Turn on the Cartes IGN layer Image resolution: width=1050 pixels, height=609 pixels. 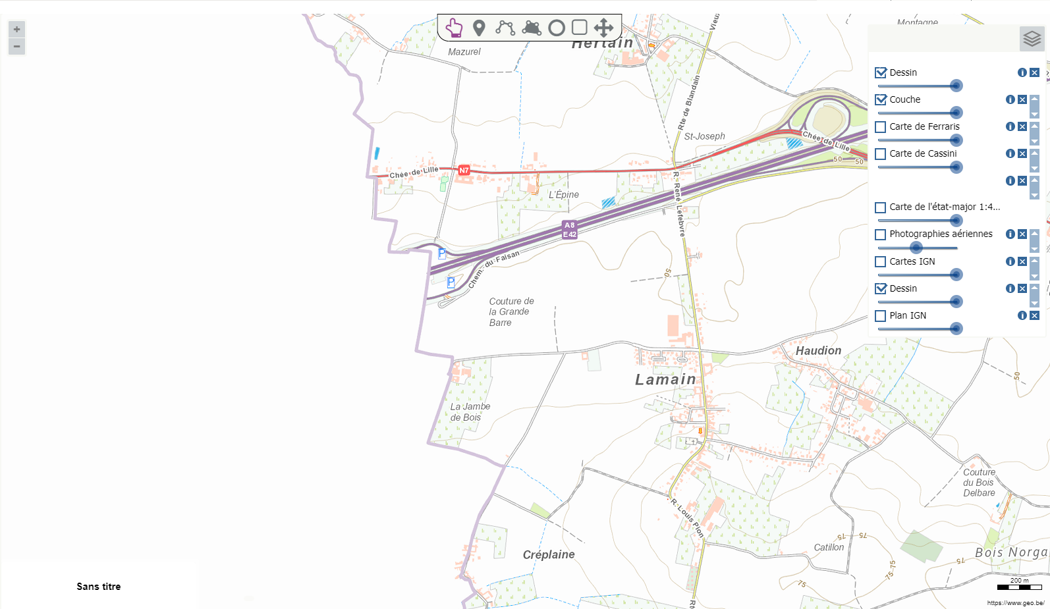tap(881, 261)
